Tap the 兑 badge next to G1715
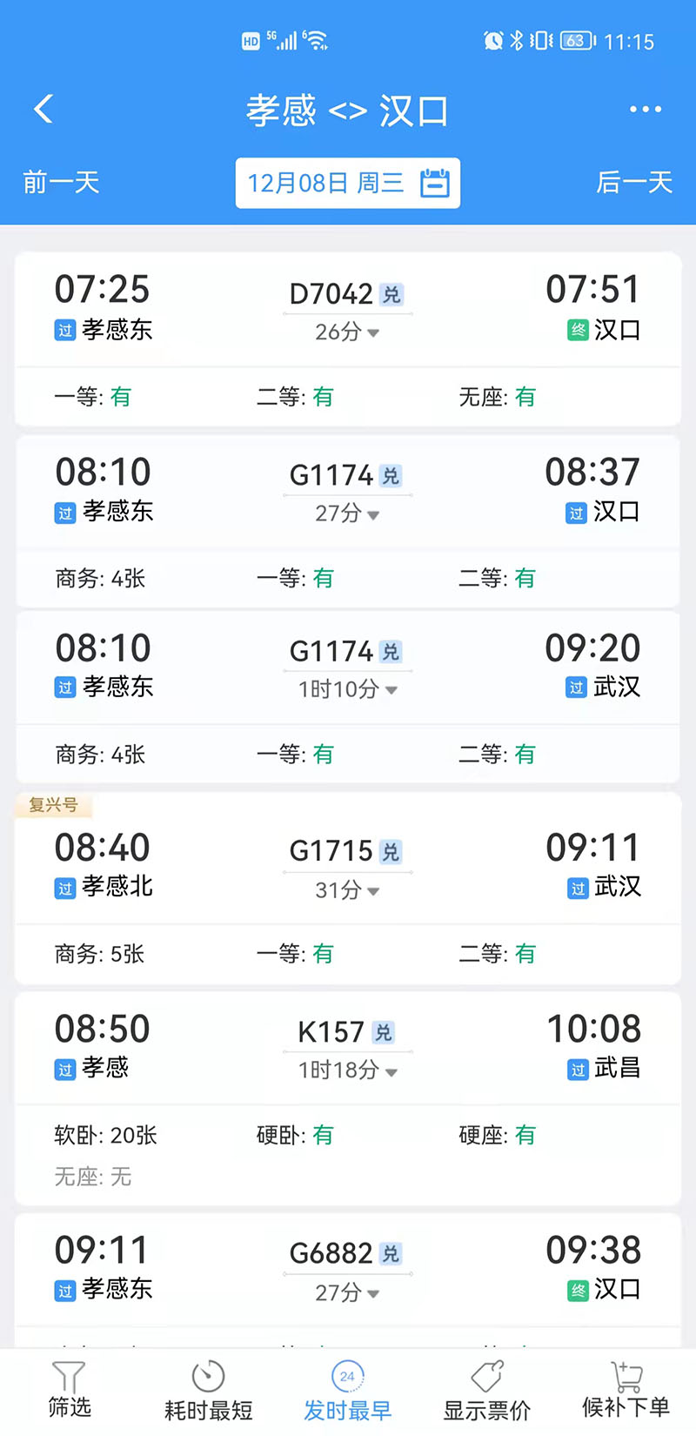Screen dimensions: 696x1436 391,852
